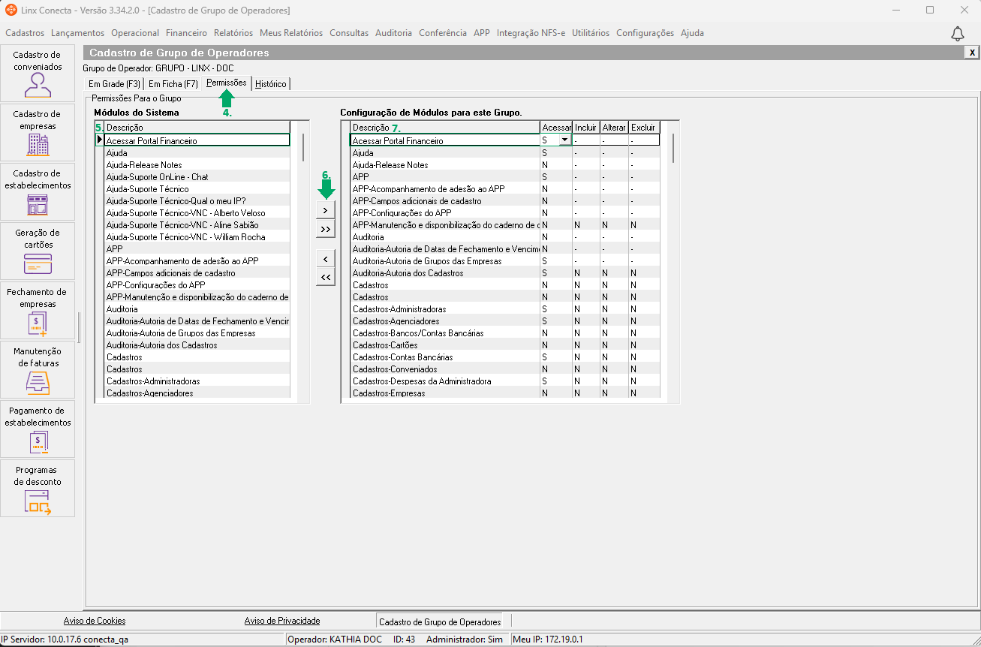981x647 pixels.
Task: Select Cadastros-Contas Bancárias in group configuration
Action: click(445, 357)
